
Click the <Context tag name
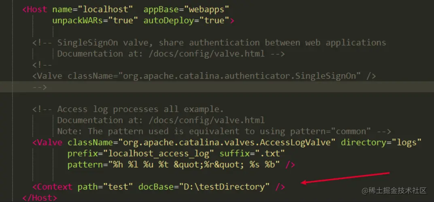(x=52, y=187)
